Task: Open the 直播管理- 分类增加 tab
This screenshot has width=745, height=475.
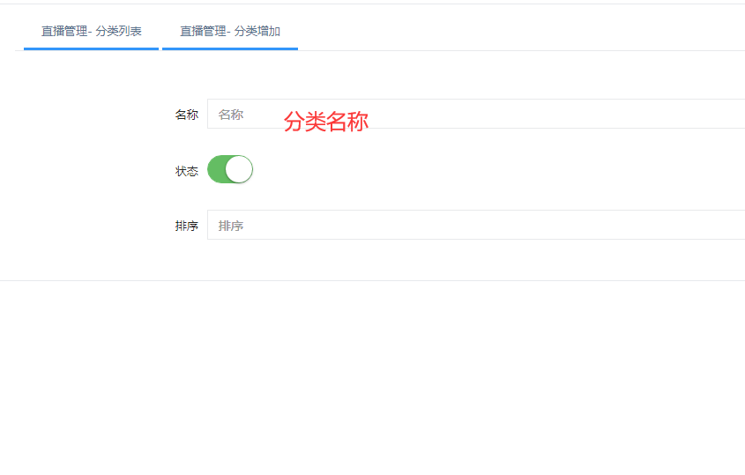Action: (x=230, y=32)
